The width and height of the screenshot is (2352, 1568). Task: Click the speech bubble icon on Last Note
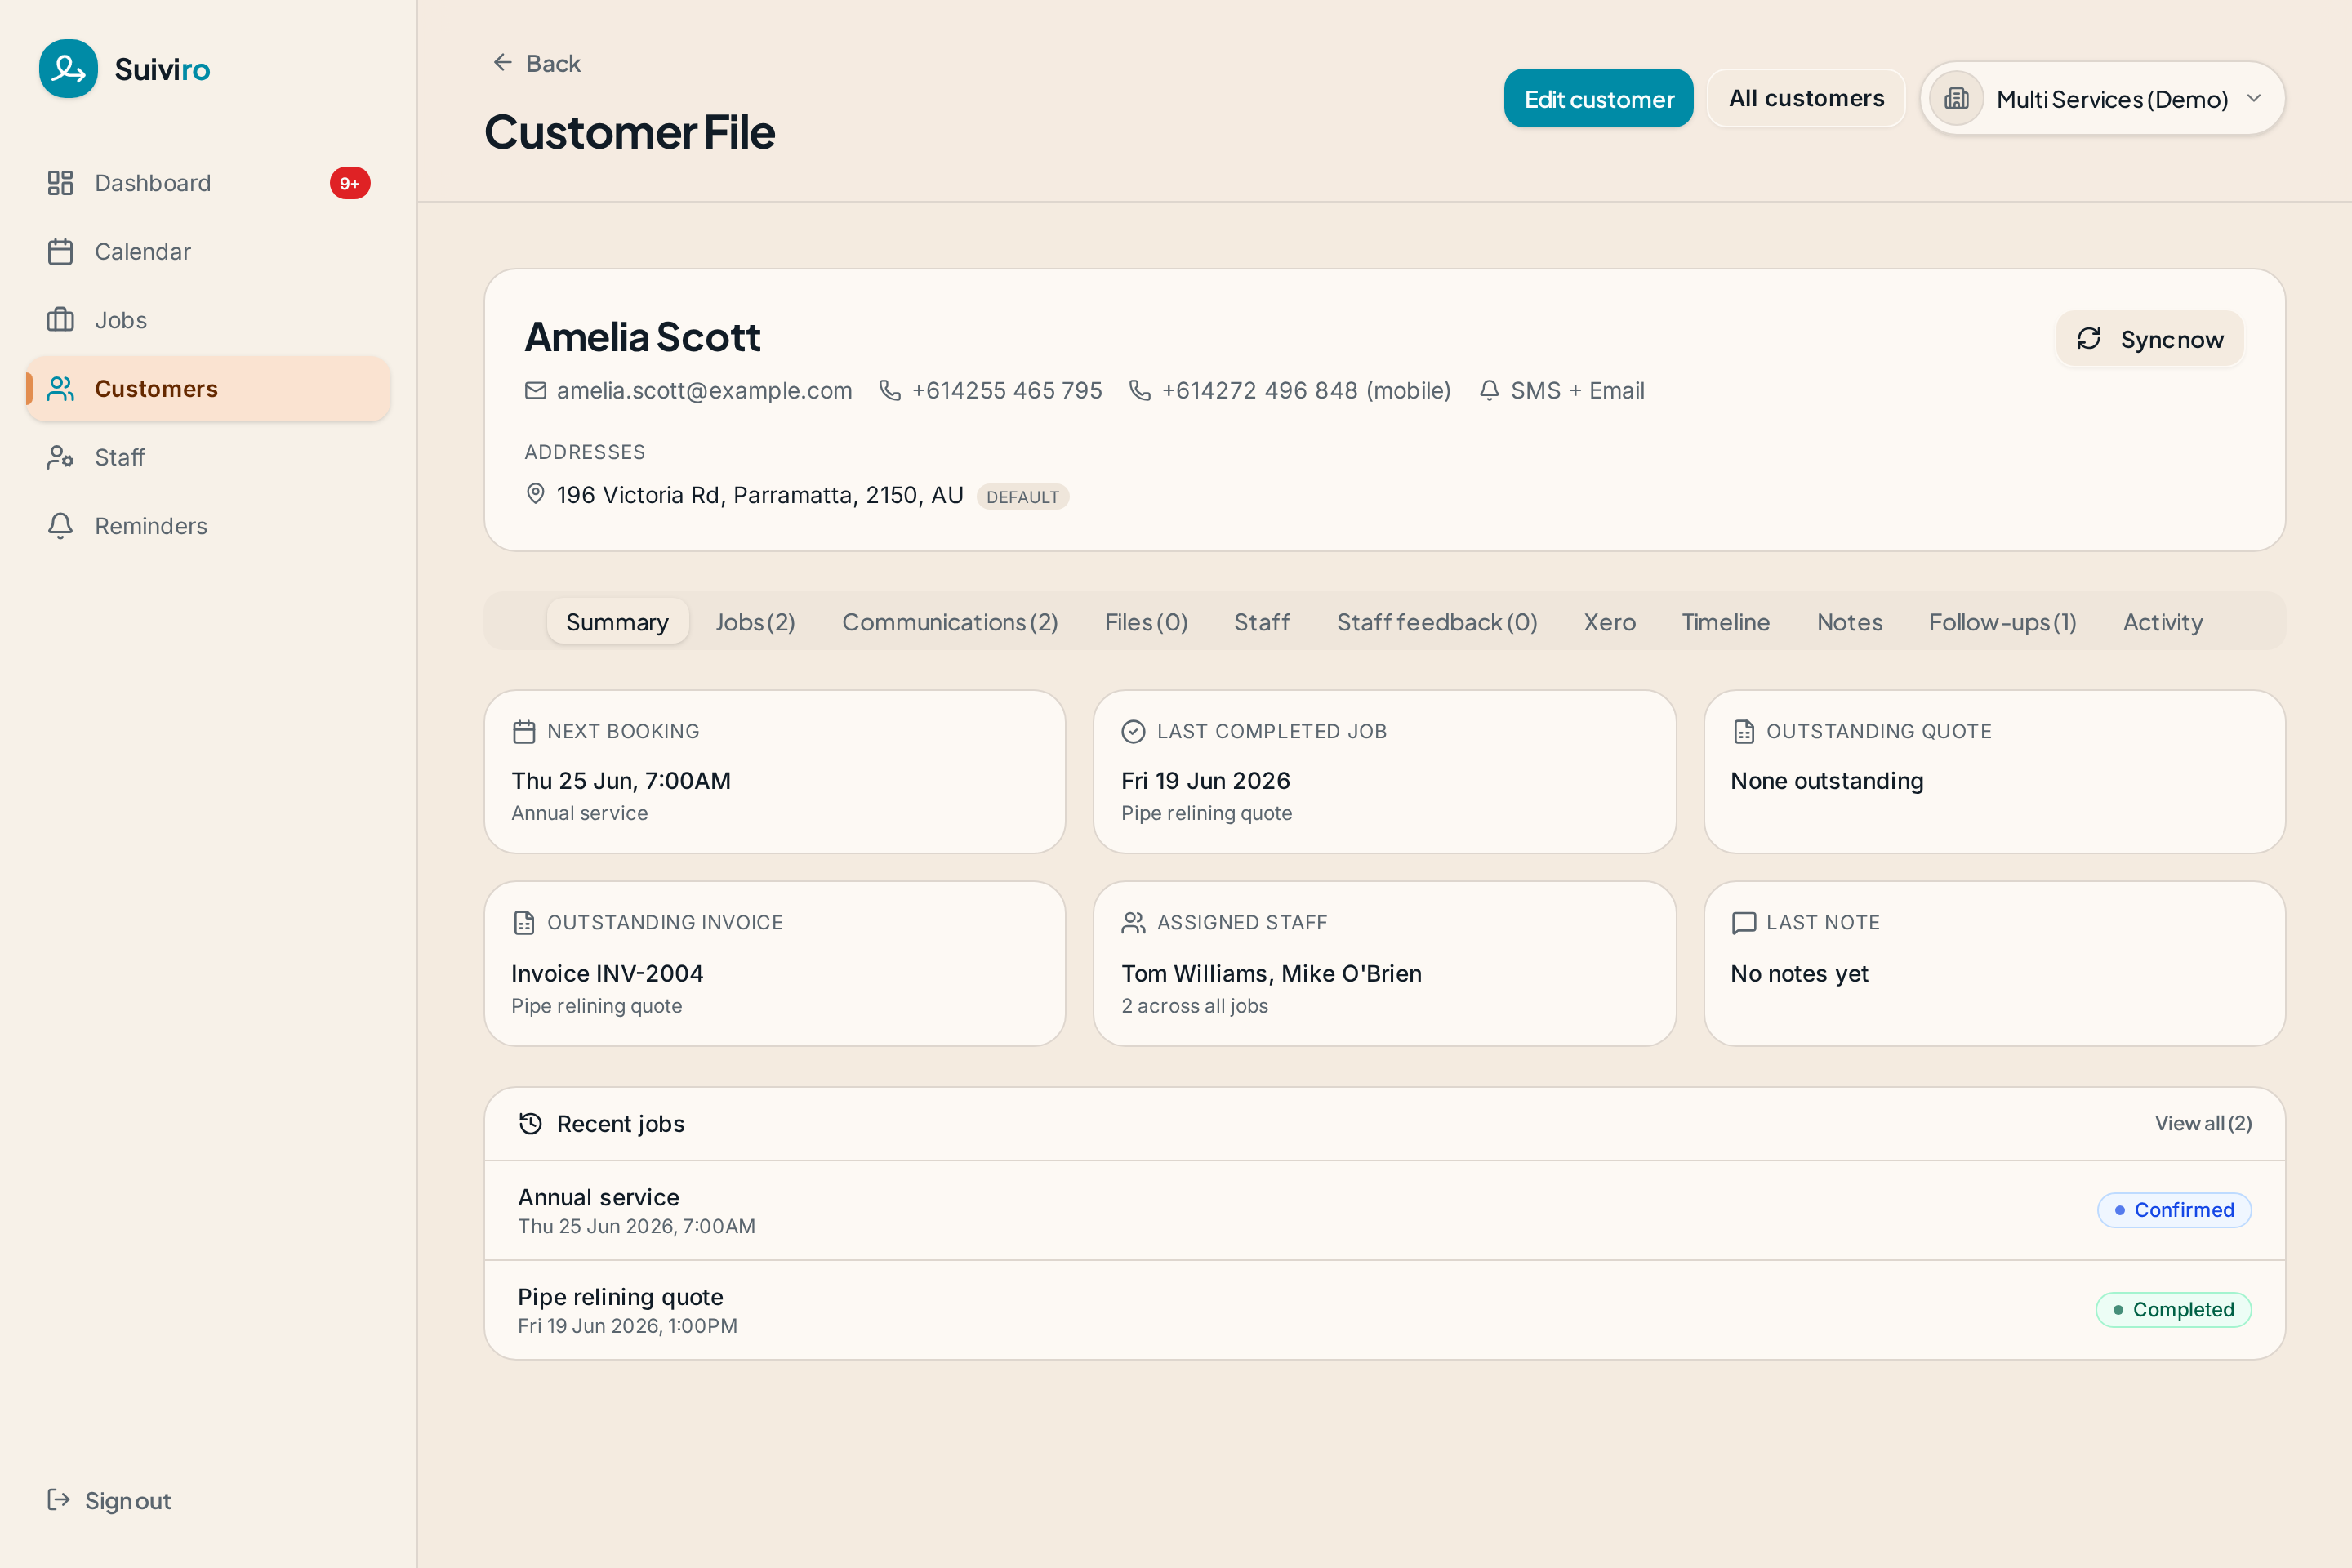[1744, 923]
